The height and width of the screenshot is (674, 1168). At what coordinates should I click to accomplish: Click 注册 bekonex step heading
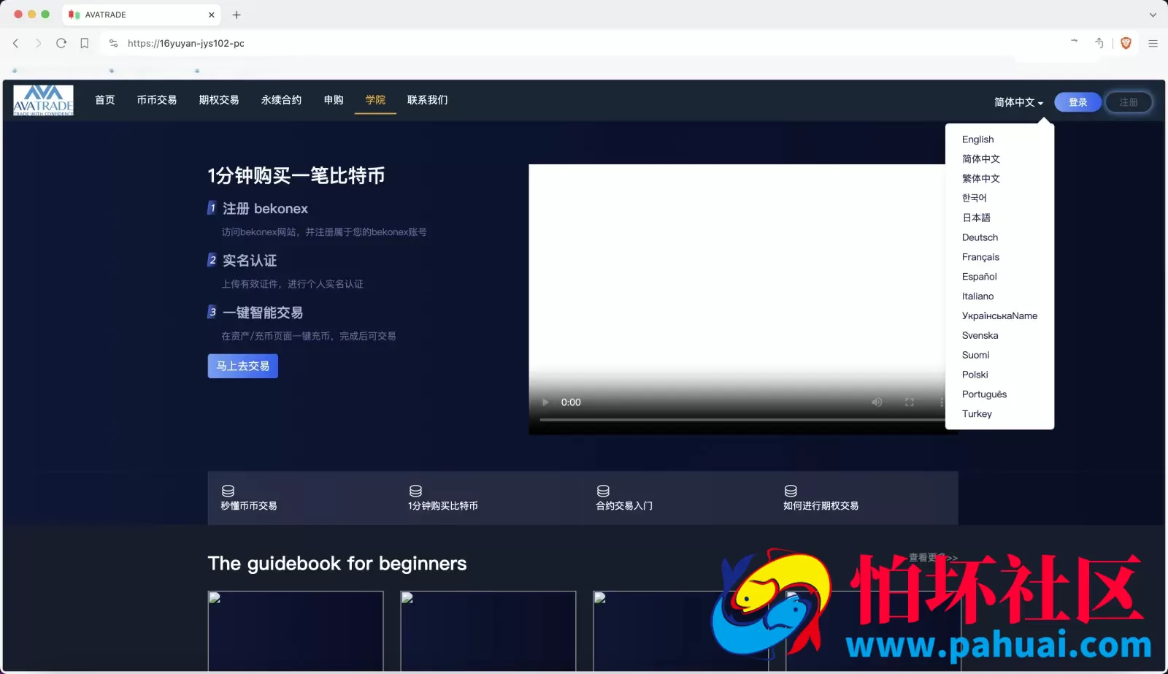(x=265, y=209)
